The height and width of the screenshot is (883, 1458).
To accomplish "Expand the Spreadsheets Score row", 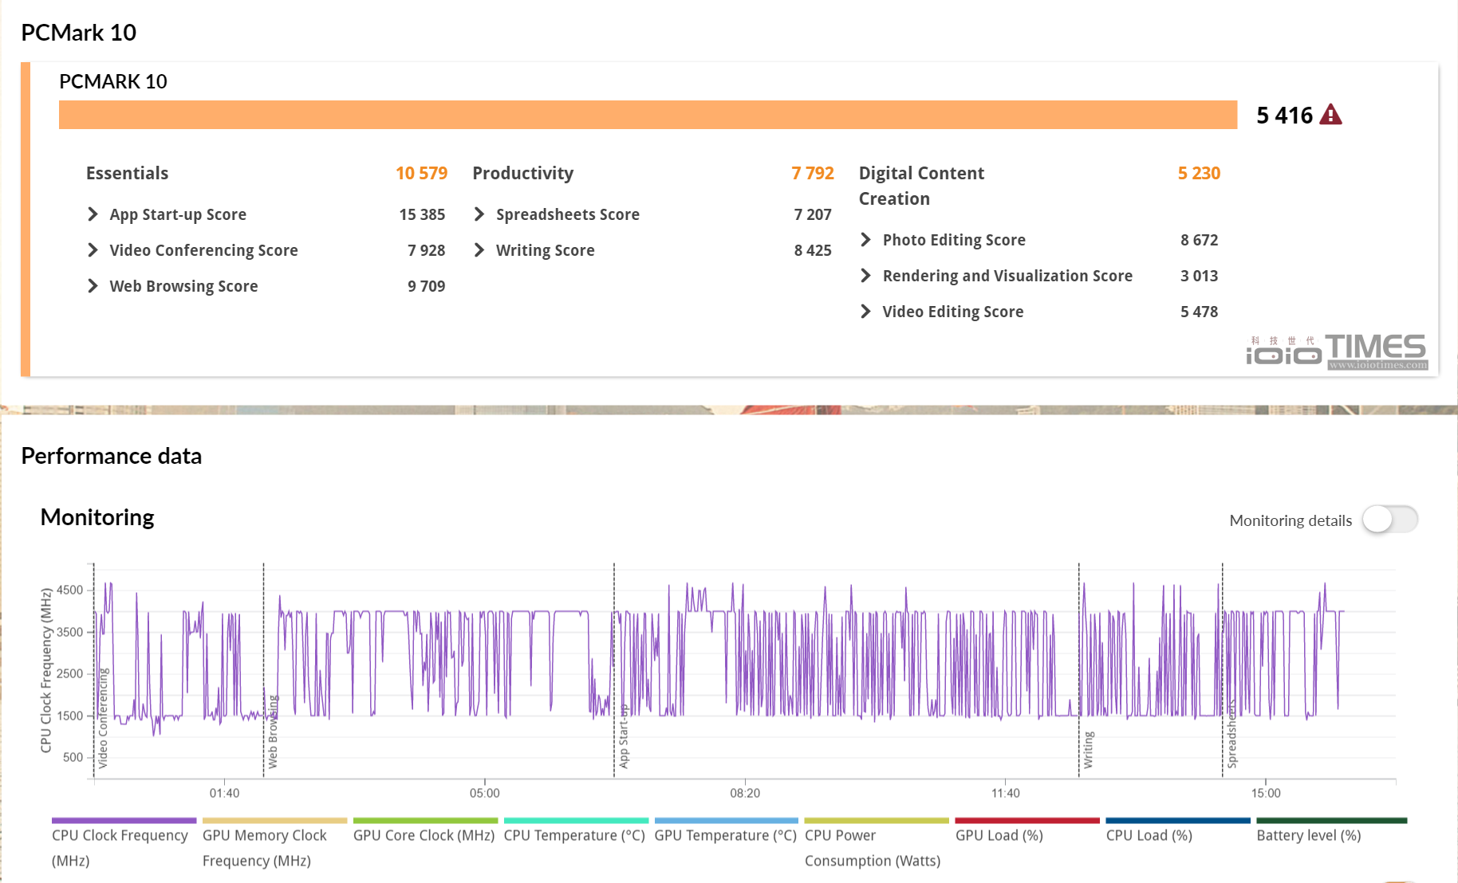I will tap(479, 214).
